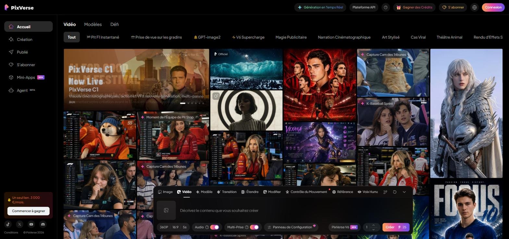The image size is (509, 239).
Task: Click the magic wand pencil icon
Action: (385, 192)
